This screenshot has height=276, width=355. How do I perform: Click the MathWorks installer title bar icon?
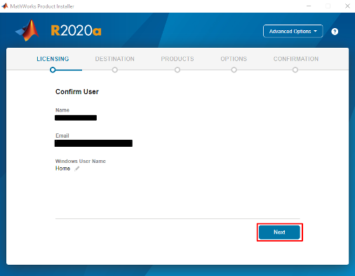[5, 6]
